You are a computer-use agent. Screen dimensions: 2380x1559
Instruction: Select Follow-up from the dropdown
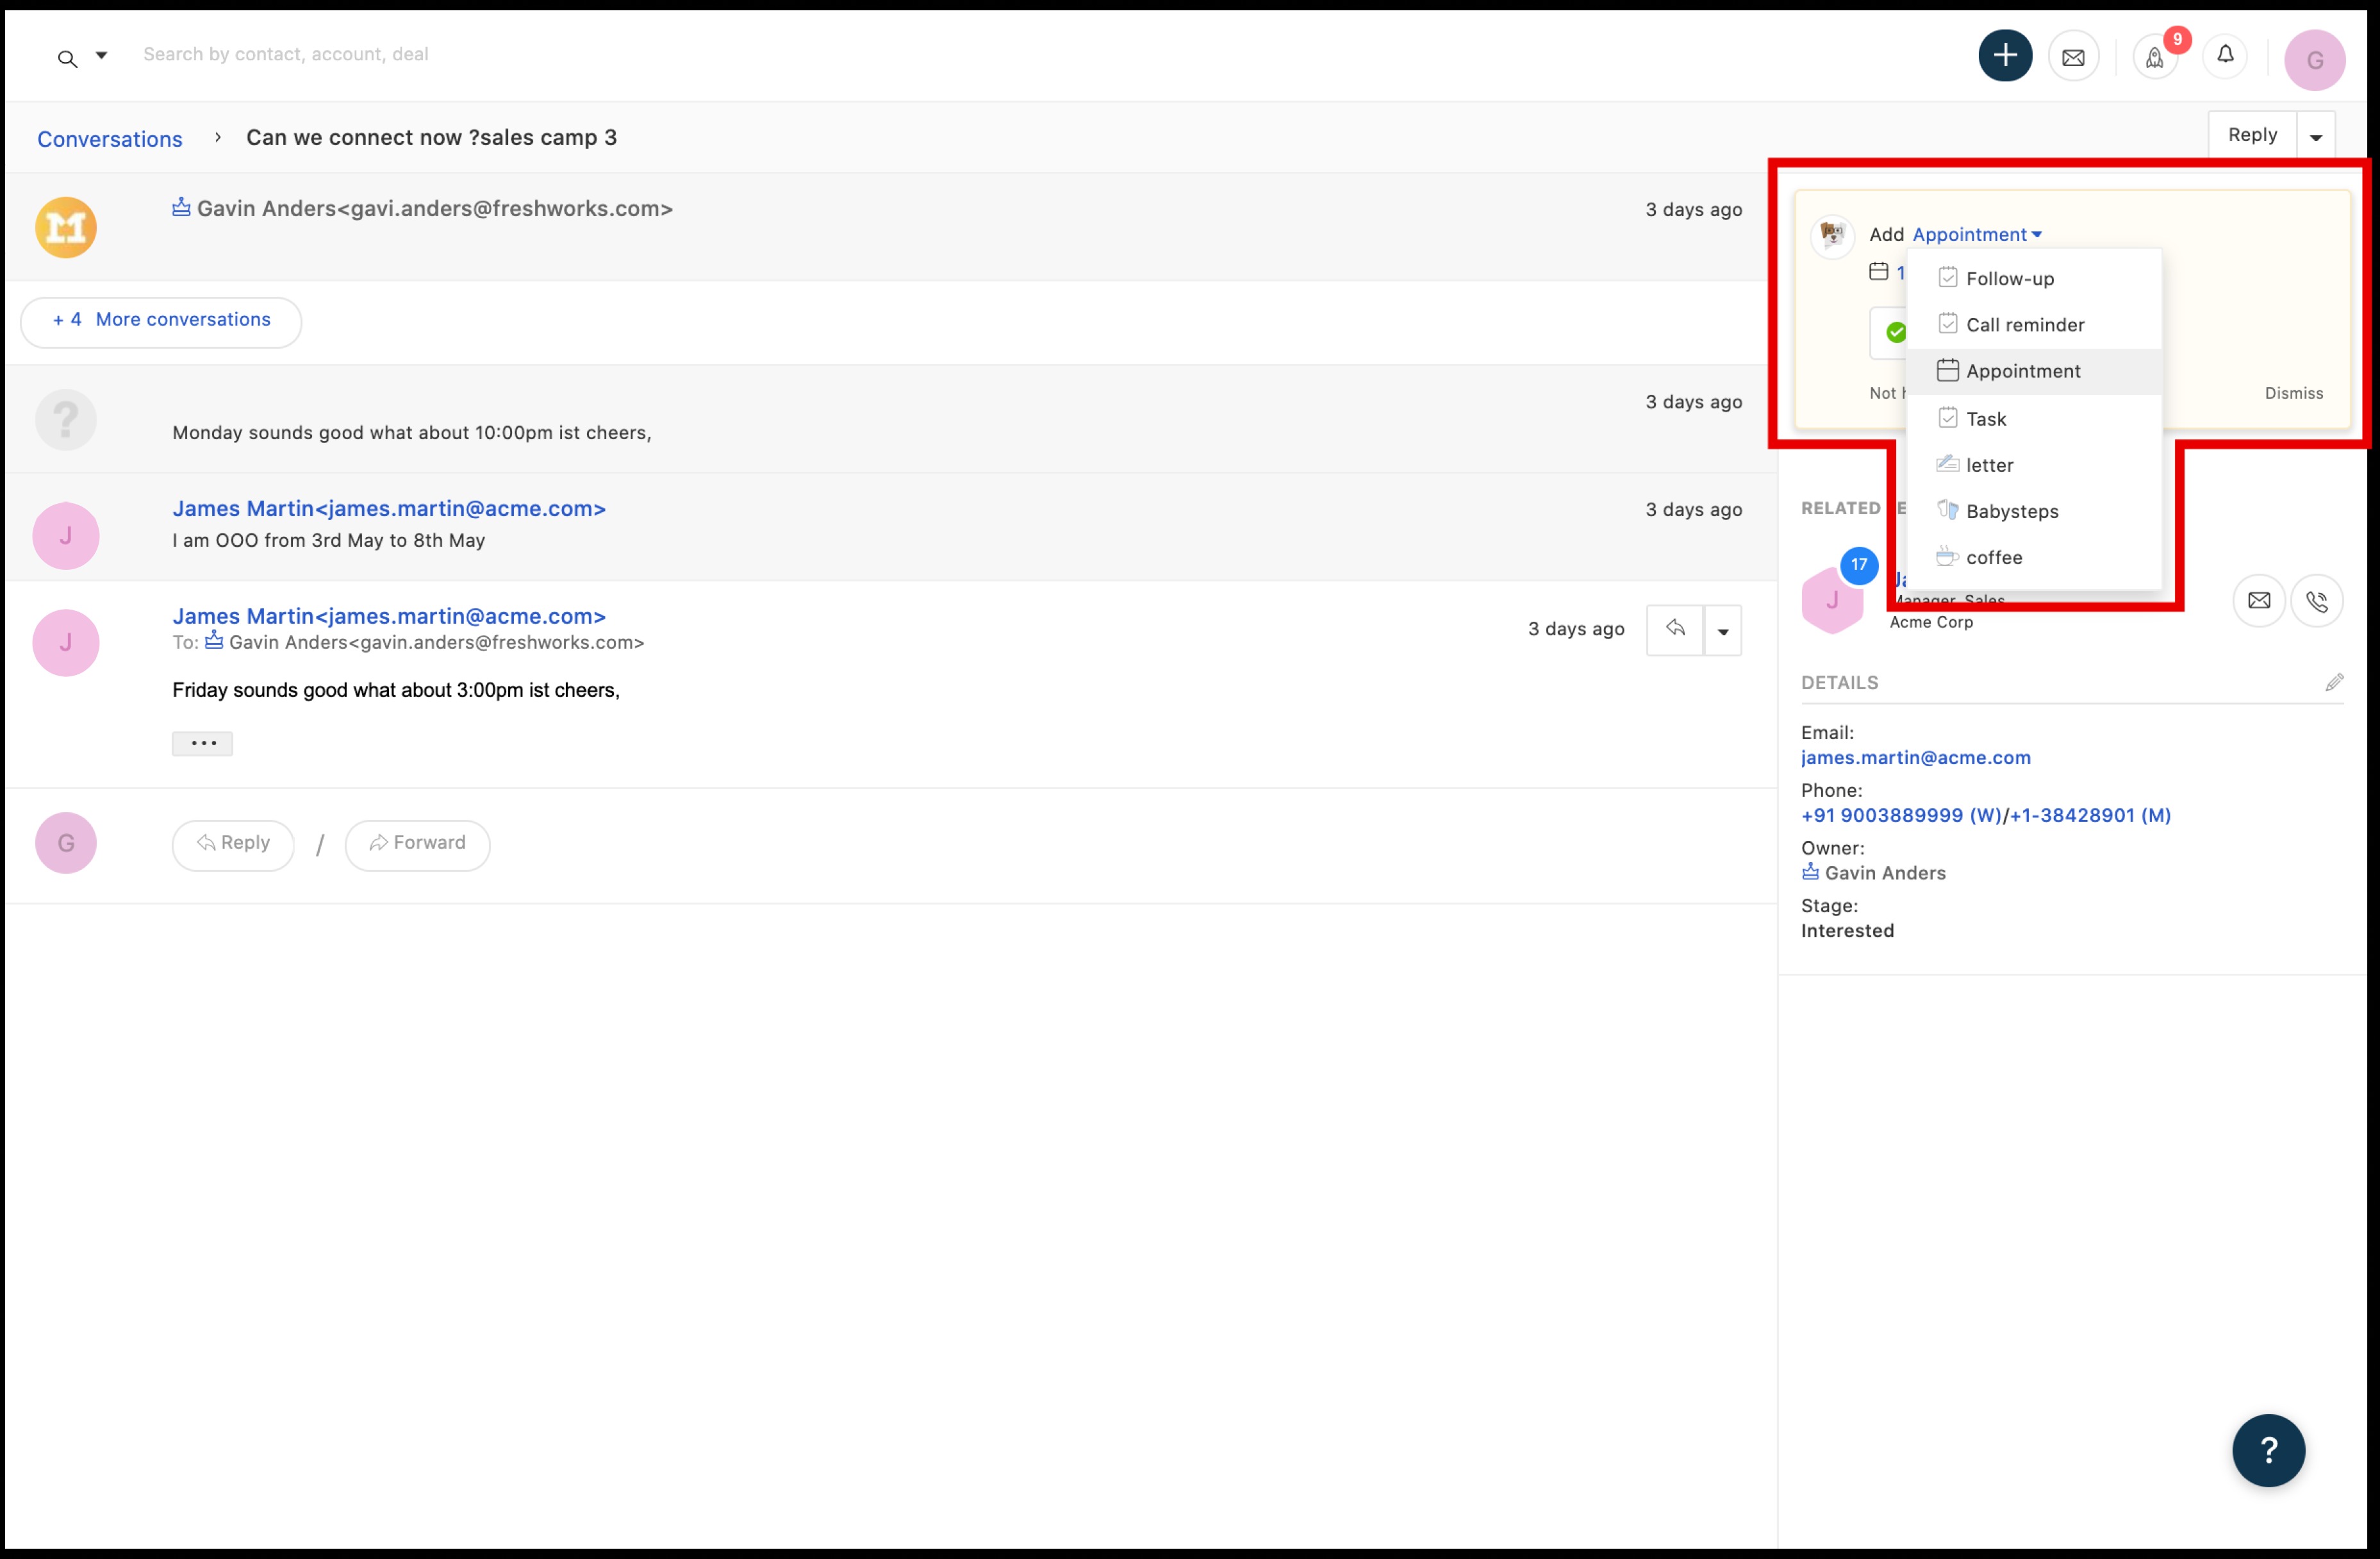click(2009, 278)
